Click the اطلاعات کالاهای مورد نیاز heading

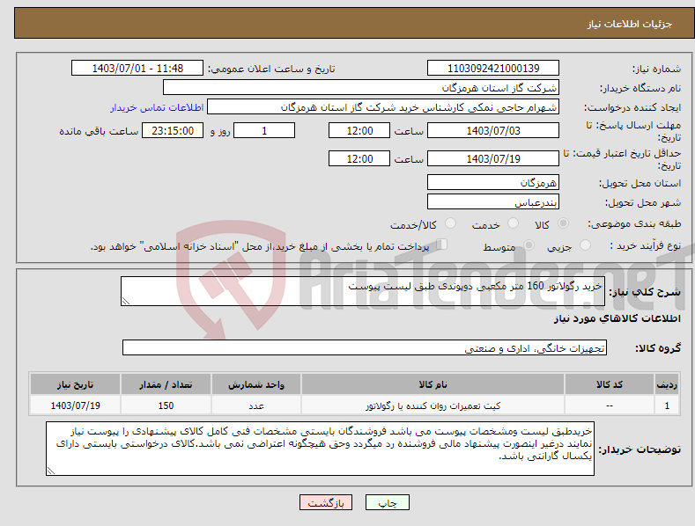click(617, 318)
